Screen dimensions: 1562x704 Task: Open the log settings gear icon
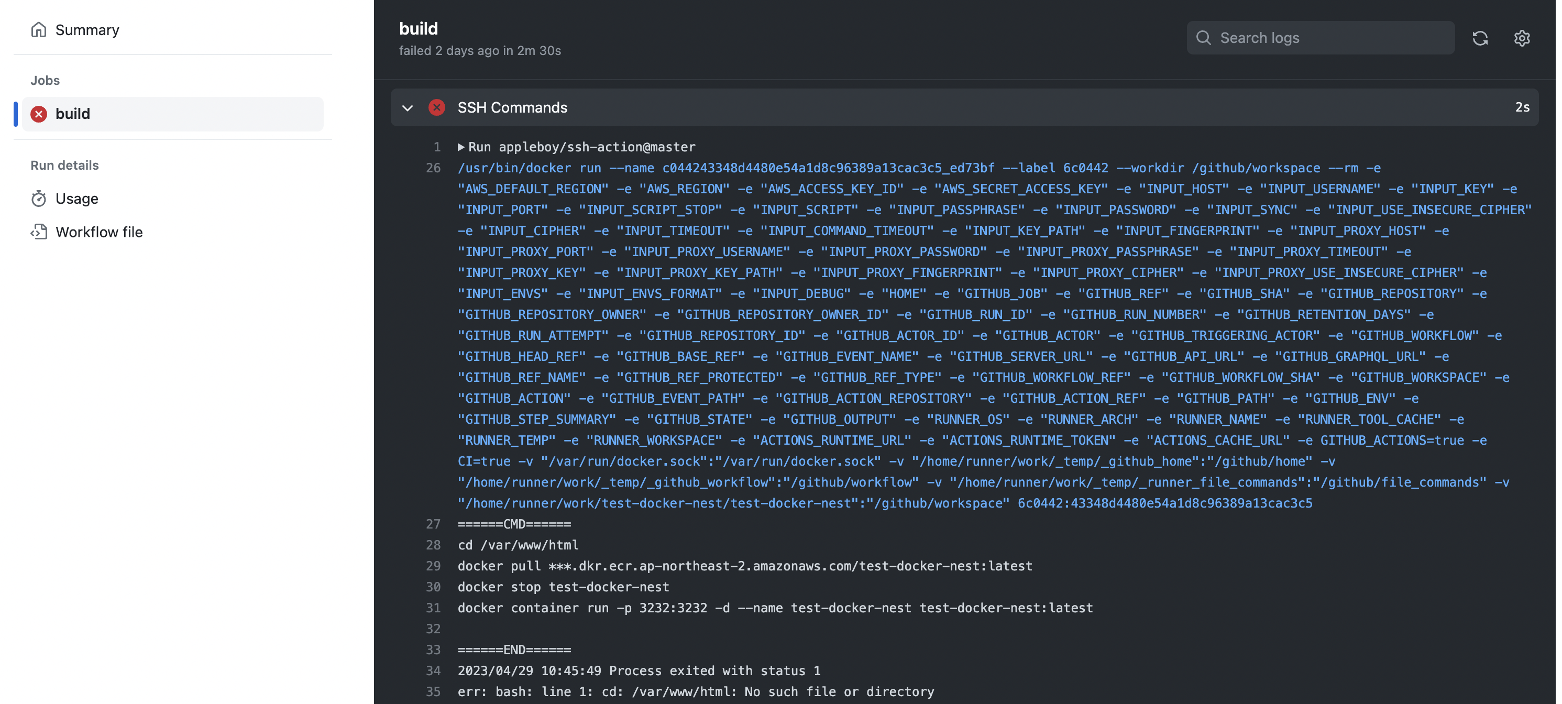(x=1522, y=38)
